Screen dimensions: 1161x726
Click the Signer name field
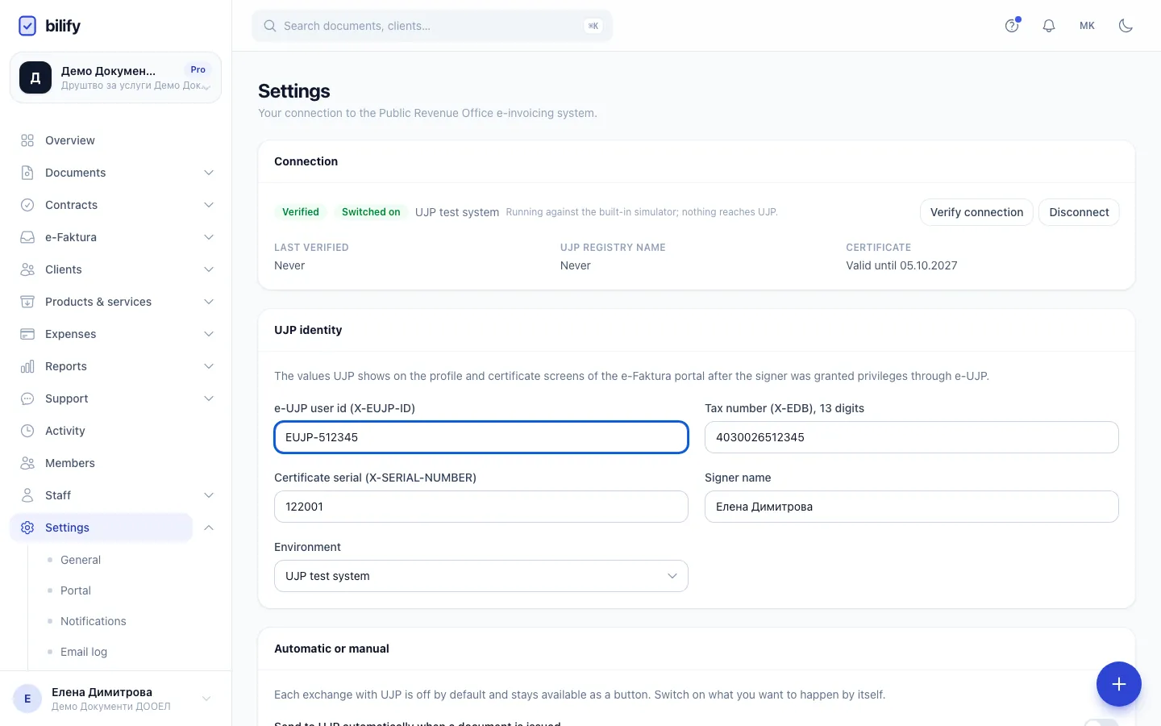912,507
